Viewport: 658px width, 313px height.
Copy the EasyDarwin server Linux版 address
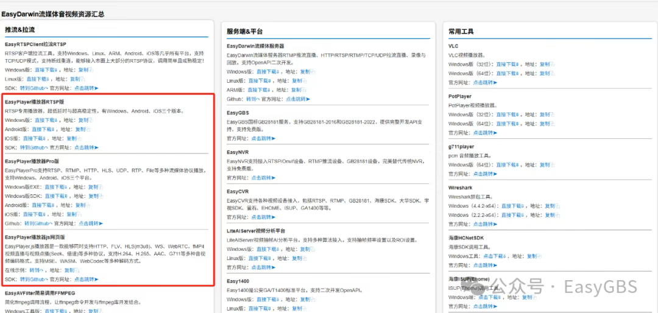[x=299, y=81]
